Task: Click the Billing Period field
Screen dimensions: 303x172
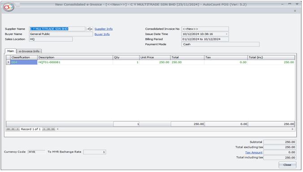Action: [x=205, y=39]
